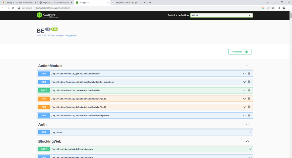The height and width of the screenshot is (158, 292).
Task: Click the Authorize button
Action: point(240,52)
